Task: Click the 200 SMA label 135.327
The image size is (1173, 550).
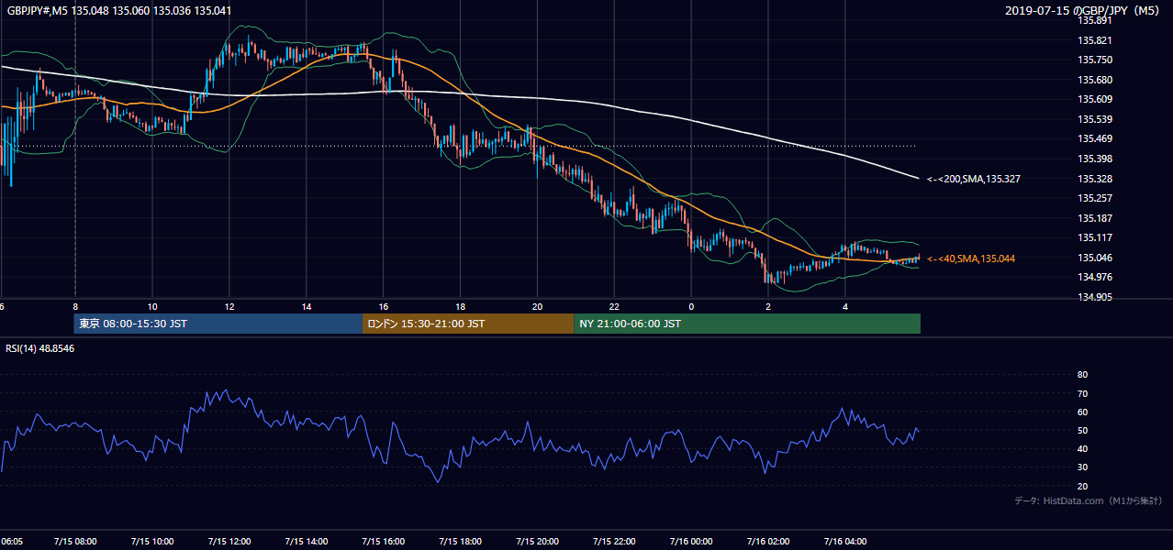Action: pyautogui.click(x=974, y=179)
